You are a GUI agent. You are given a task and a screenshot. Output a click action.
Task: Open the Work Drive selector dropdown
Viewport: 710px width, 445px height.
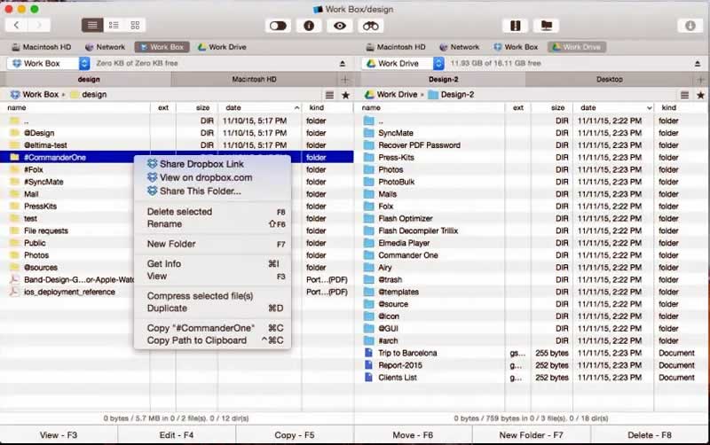pyautogui.click(x=438, y=64)
